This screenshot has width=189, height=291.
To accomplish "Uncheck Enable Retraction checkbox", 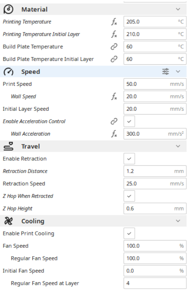I will (x=129, y=159).
